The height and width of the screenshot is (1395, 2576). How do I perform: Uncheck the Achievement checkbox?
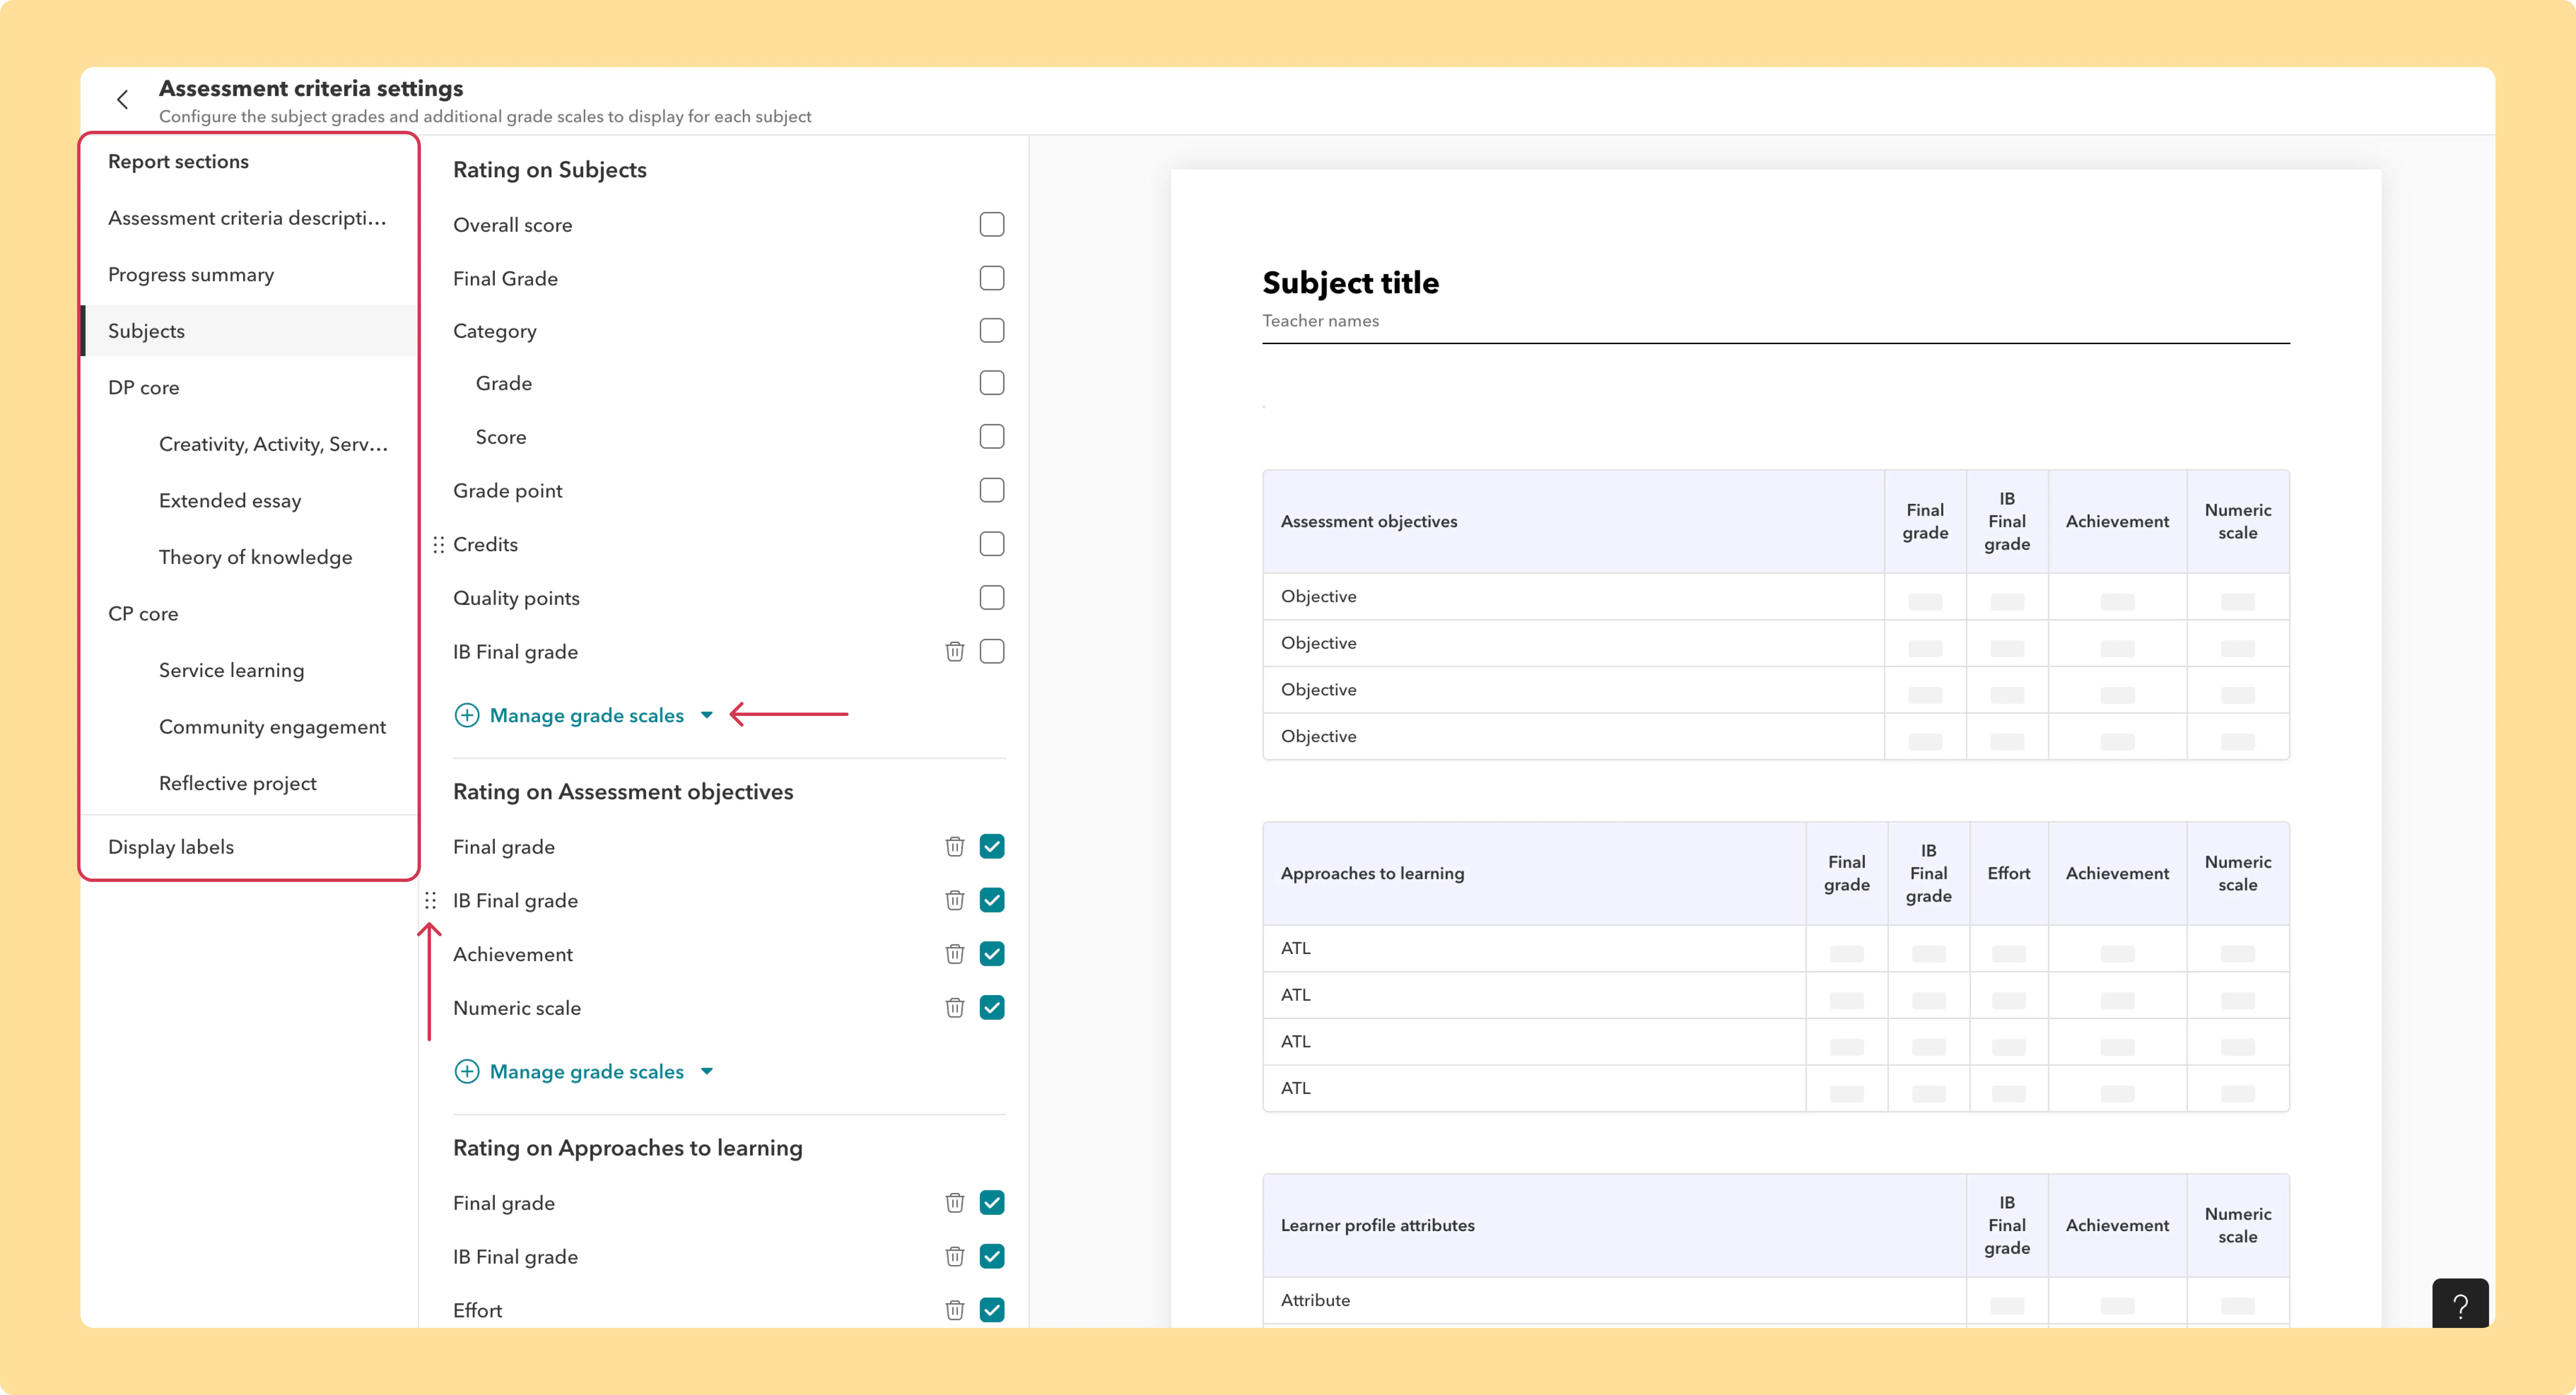[992, 954]
